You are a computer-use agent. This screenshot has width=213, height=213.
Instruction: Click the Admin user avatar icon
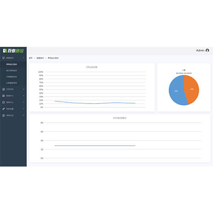207,50
